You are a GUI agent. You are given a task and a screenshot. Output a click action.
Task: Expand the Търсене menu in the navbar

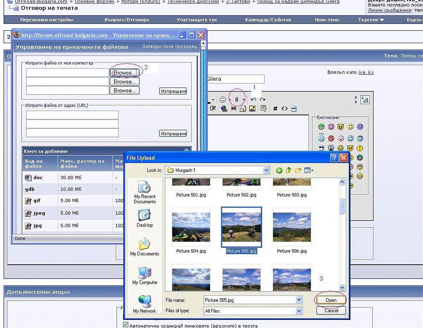tap(371, 20)
